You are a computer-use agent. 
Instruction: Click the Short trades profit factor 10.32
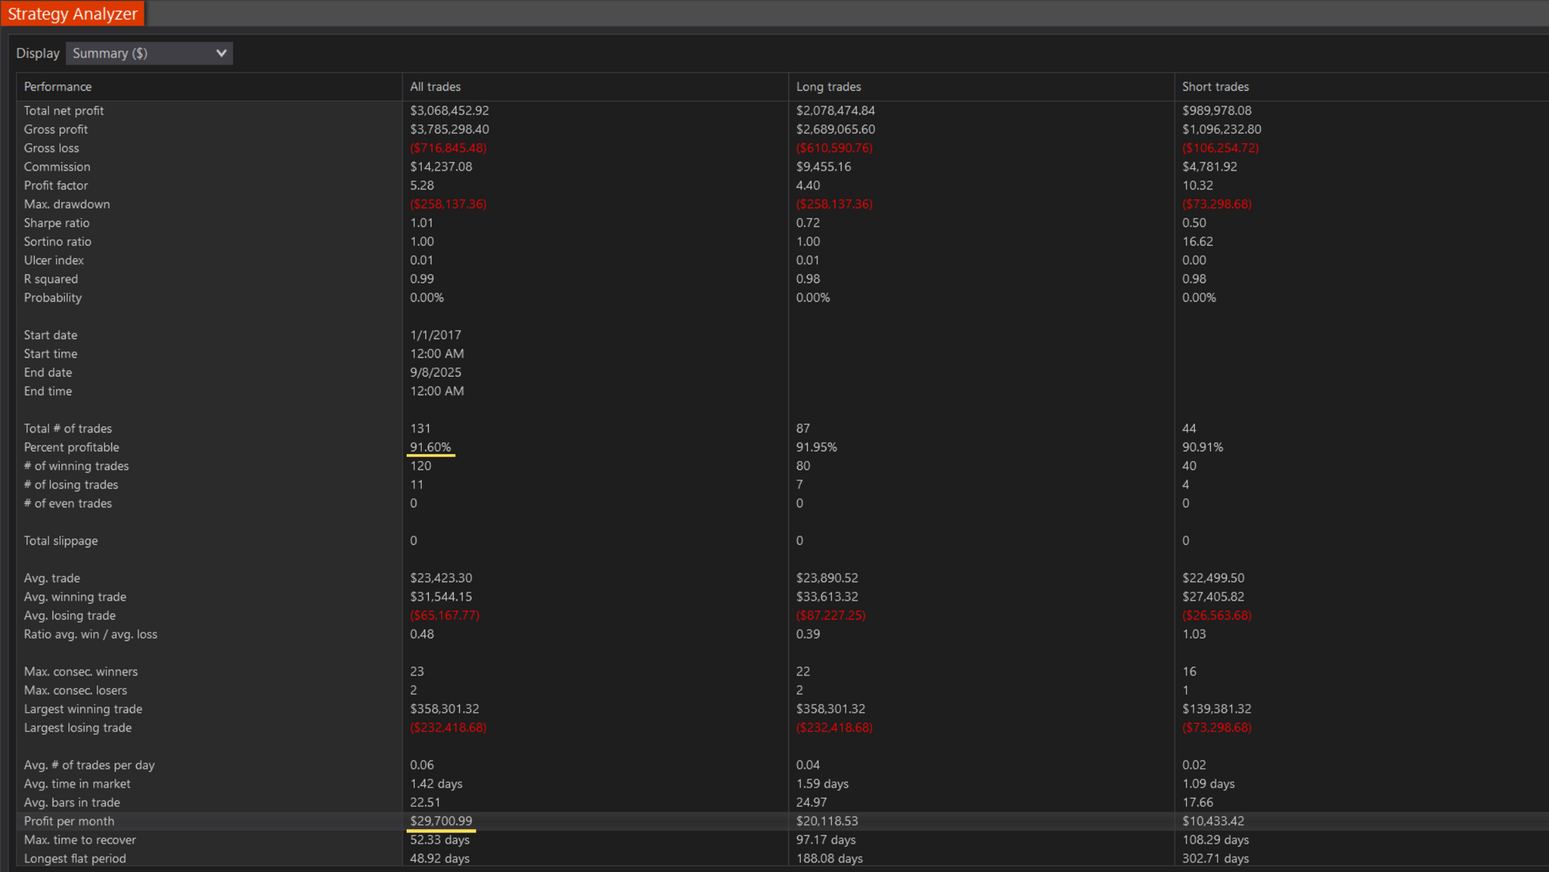(x=1197, y=186)
